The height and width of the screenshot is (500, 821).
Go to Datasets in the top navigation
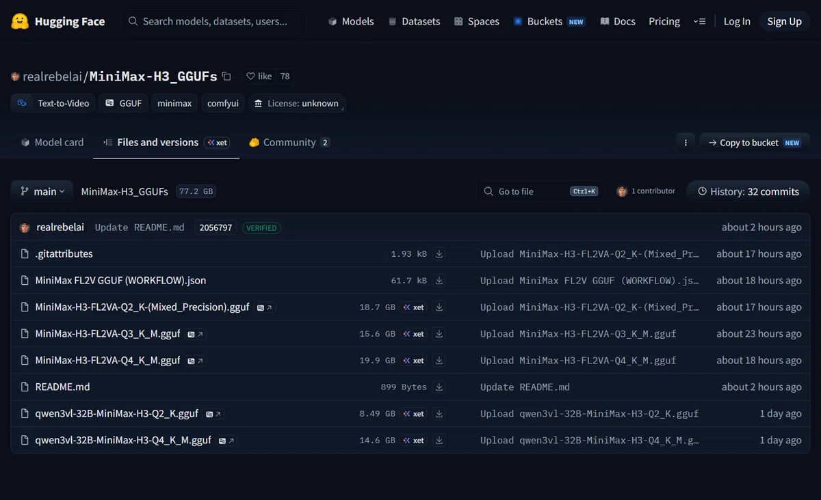414,21
